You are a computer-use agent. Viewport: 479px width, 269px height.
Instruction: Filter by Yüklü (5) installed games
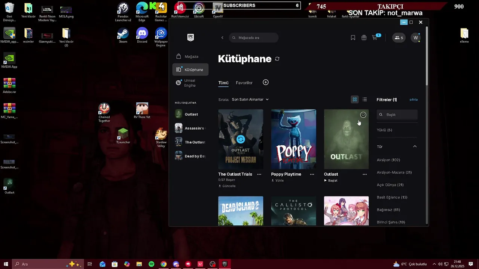(384, 130)
